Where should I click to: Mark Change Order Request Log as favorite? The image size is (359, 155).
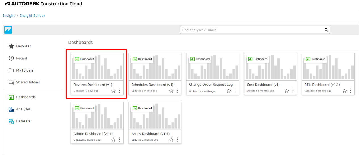point(229,91)
